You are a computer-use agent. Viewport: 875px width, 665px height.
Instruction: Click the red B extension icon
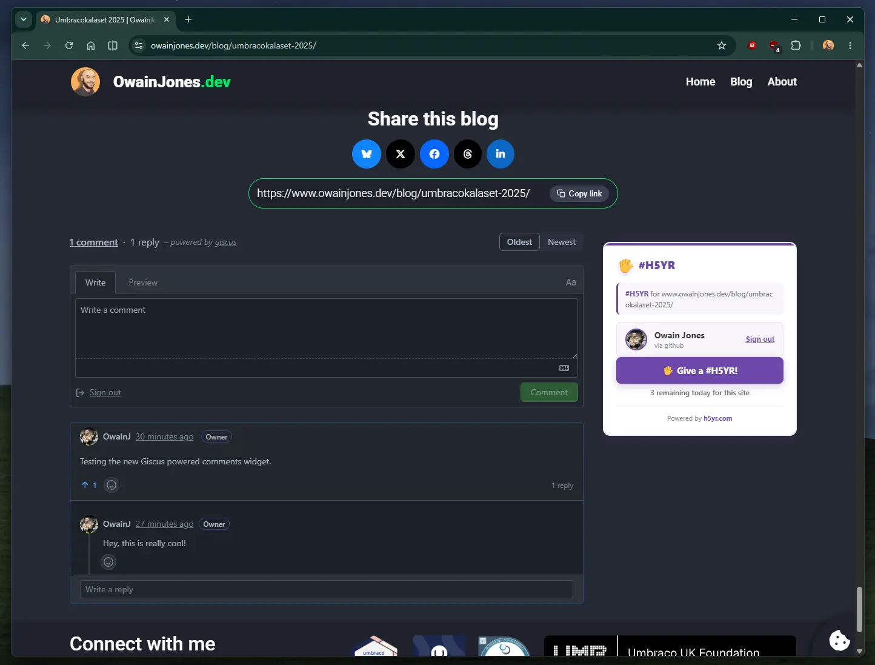[752, 45]
